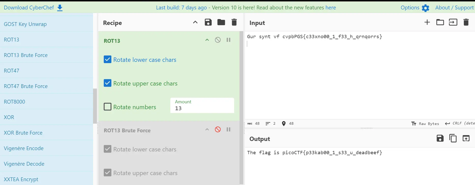Clear the recipe with trash icon
The image size is (475, 185).
tap(234, 22)
